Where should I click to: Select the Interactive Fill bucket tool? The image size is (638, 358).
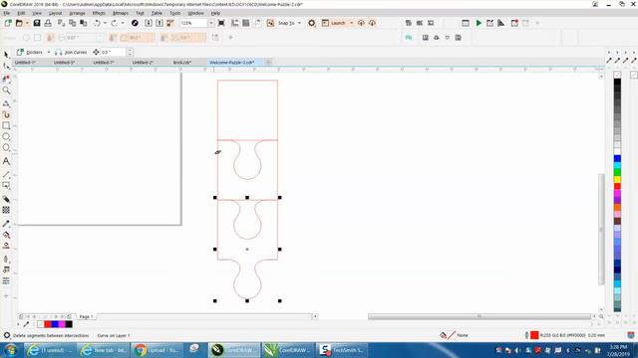(6, 235)
